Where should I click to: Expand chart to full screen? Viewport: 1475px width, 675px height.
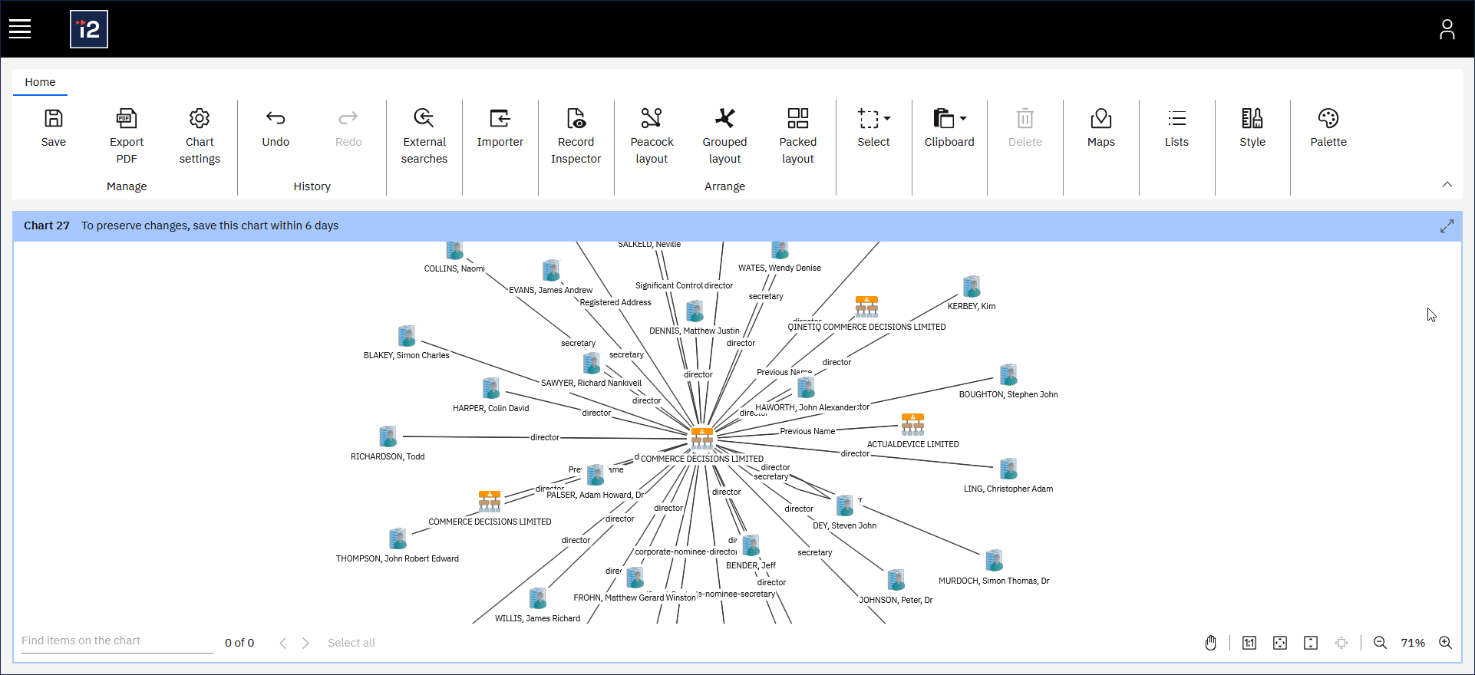[x=1447, y=226]
